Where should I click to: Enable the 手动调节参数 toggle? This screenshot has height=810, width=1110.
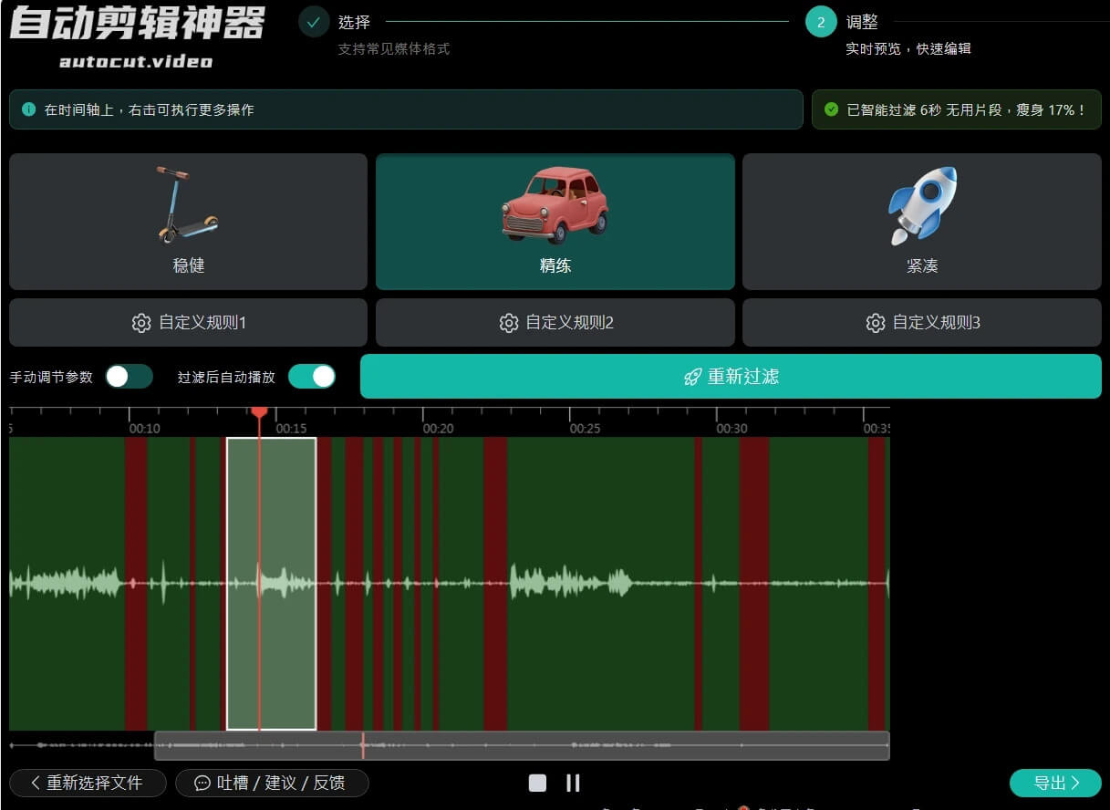click(x=129, y=376)
